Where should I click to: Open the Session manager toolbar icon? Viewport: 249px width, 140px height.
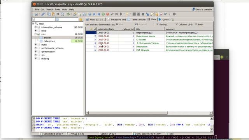(36, 14)
